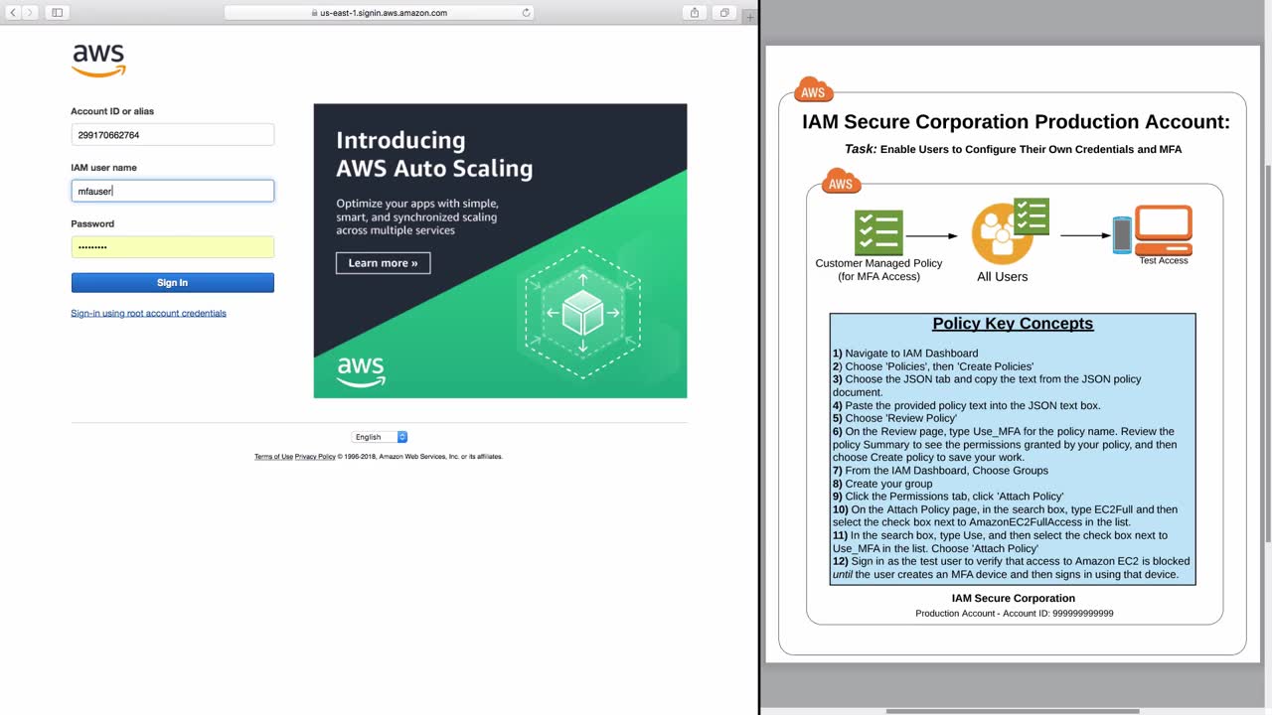This screenshot has width=1272, height=715.
Task: Click the Sign In button
Action: click(x=172, y=283)
